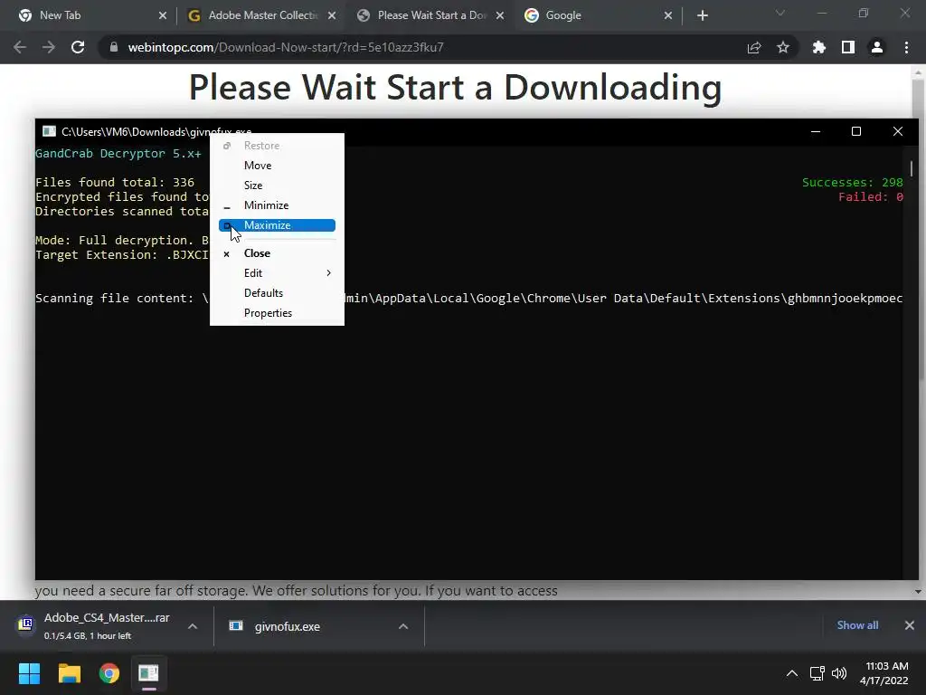The width and height of the screenshot is (926, 695).
Task: Expand givnofux.exe download options chevron
Action: (x=403, y=626)
